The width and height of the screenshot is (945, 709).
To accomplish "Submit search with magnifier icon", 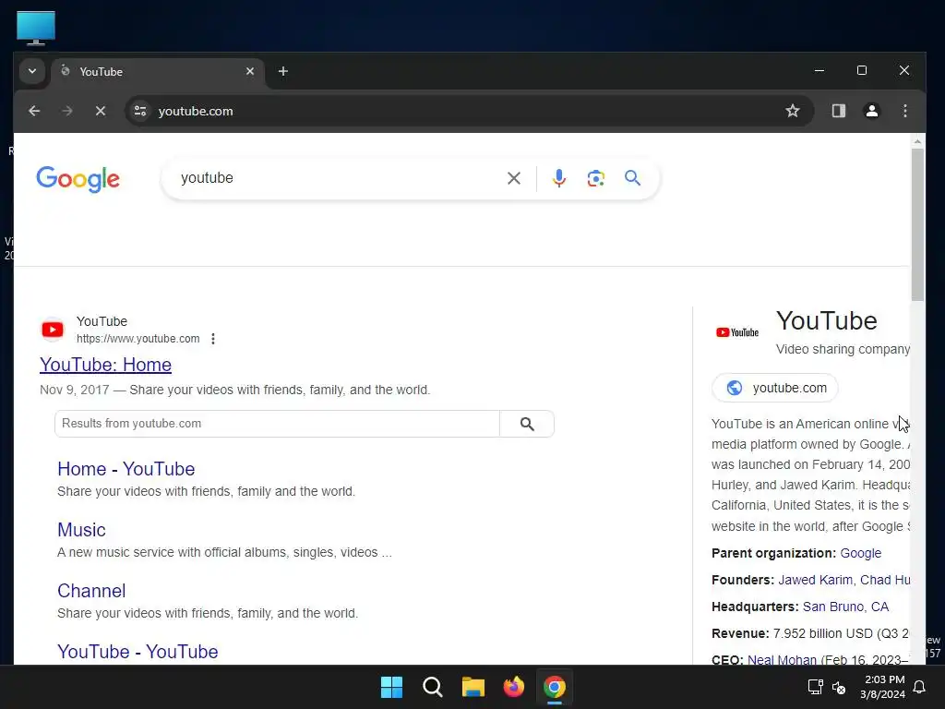I will click(632, 178).
